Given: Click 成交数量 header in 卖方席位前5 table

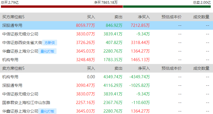Looking at the screenshot, I should pyautogui.click(x=201, y=68).
